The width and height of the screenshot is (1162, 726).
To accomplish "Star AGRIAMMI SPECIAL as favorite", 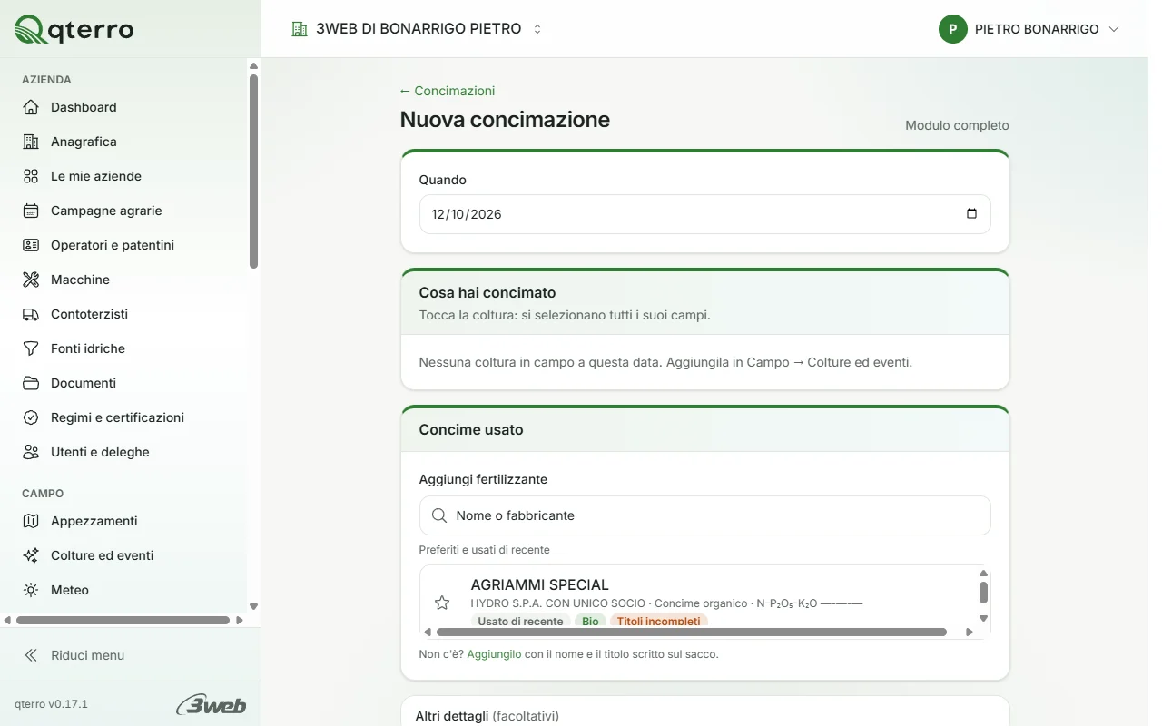I will click(442, 603).
